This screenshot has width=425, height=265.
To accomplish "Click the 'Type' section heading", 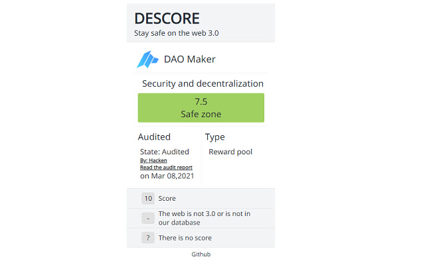I will click(214, 137).
